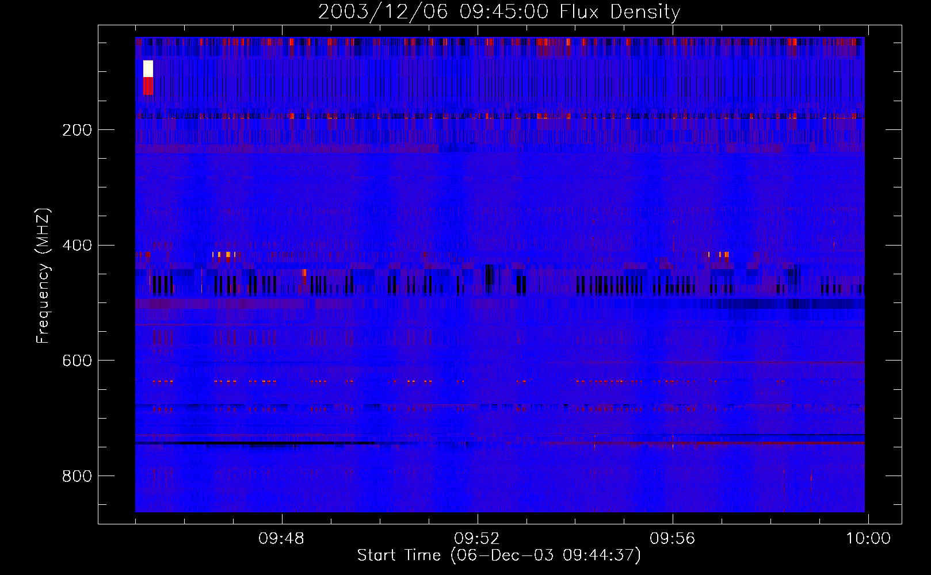
Task: Select the 800 frequency axis label
Action: [77, 476]
